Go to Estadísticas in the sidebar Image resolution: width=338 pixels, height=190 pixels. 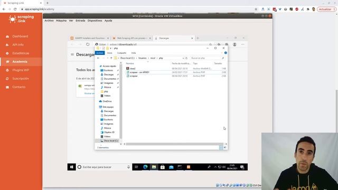click(x=21, y=53)
